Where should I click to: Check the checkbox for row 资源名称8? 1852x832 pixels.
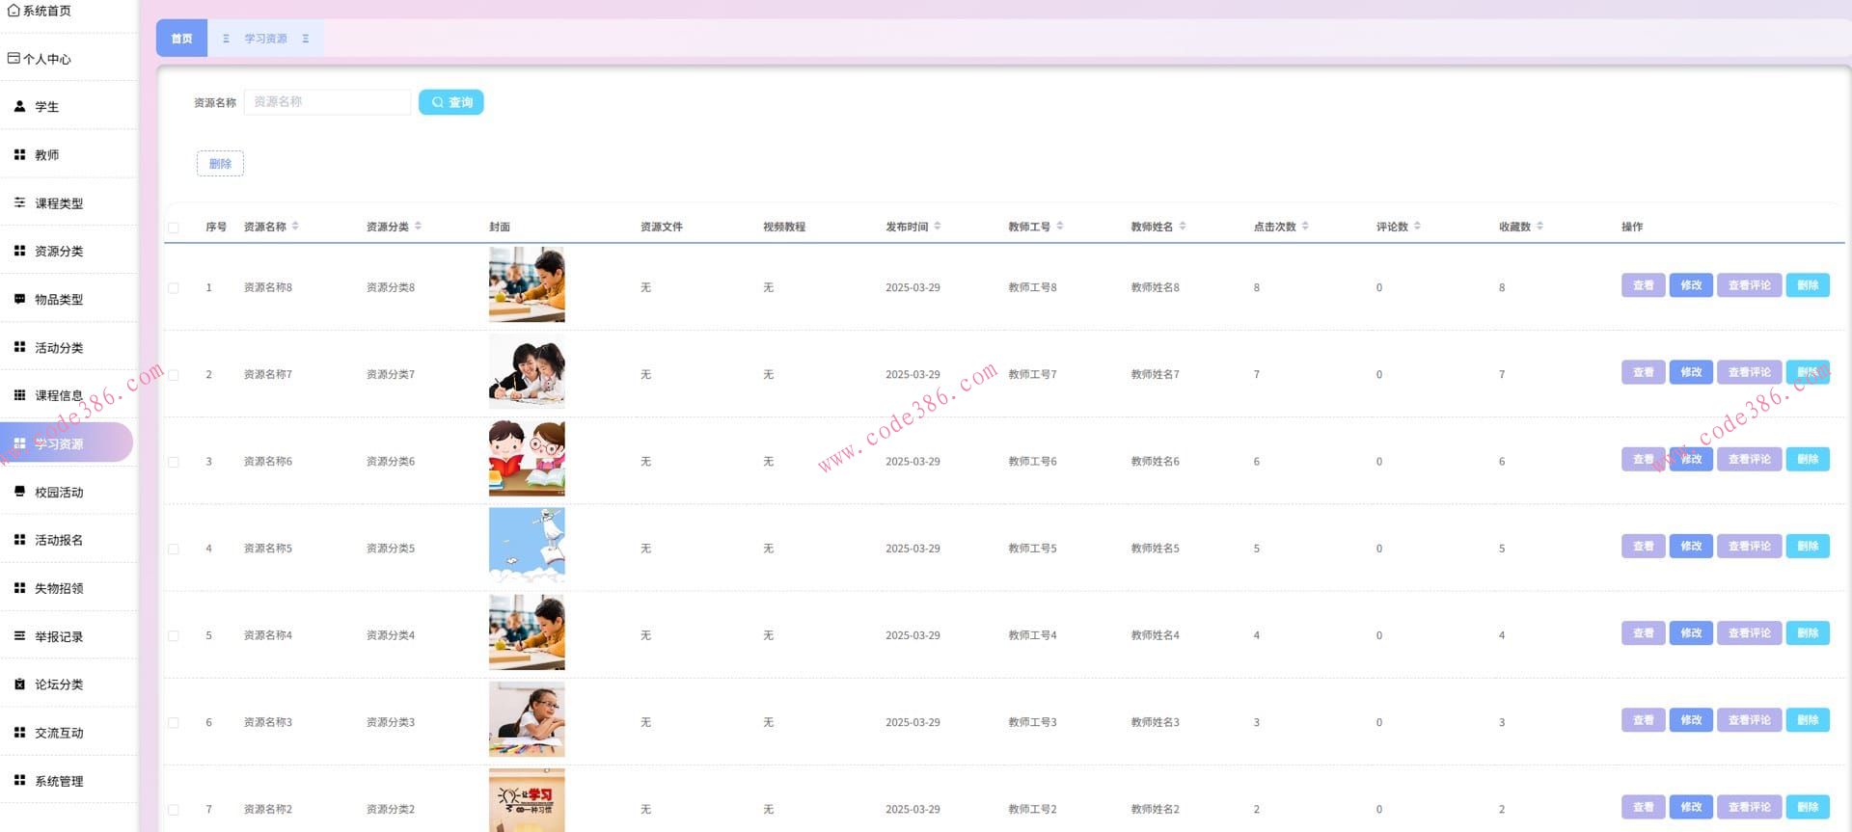[174, 288]
